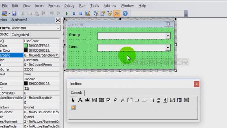Click the Redo arrow icon
Screen dimensions: 227x128
(x=58, y=14)
